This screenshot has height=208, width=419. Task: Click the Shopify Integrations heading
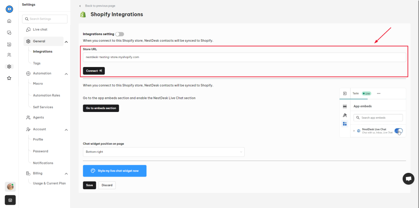[x=117, y=14]
